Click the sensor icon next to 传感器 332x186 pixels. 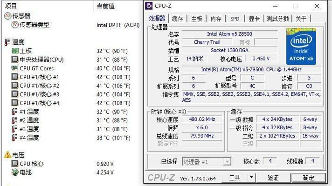click(7, 16)
